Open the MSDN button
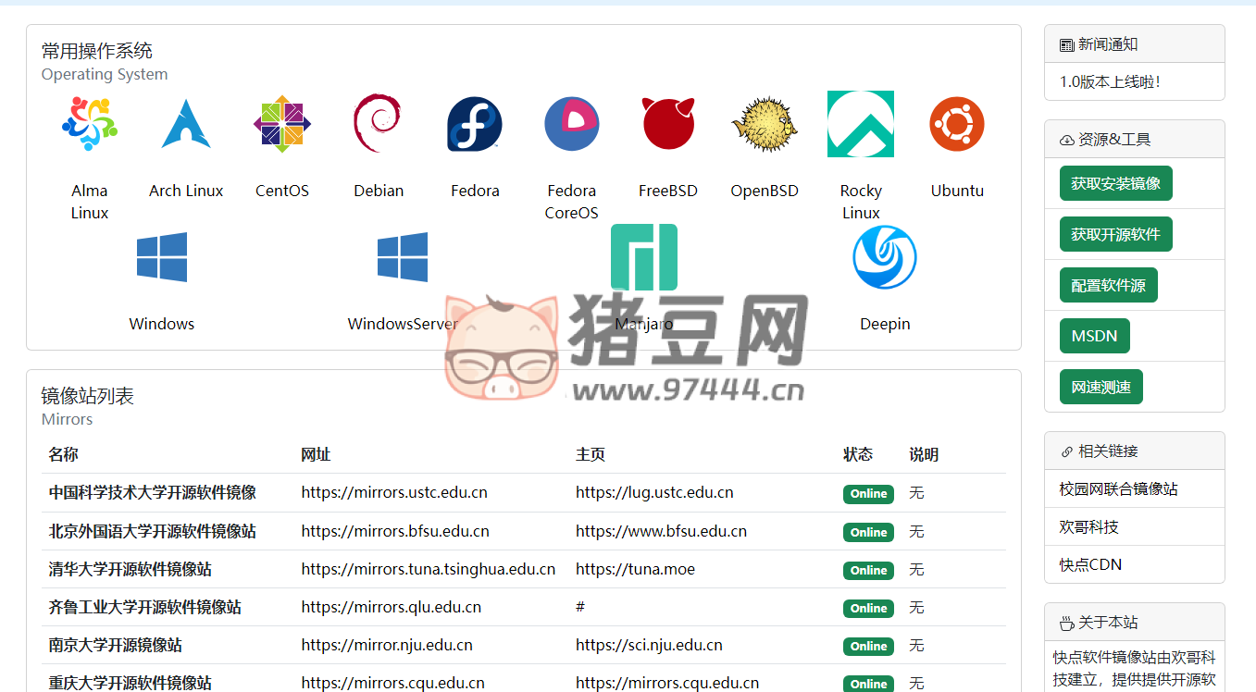Viewport: 1256px width, 692px height. coord(1094,336)
